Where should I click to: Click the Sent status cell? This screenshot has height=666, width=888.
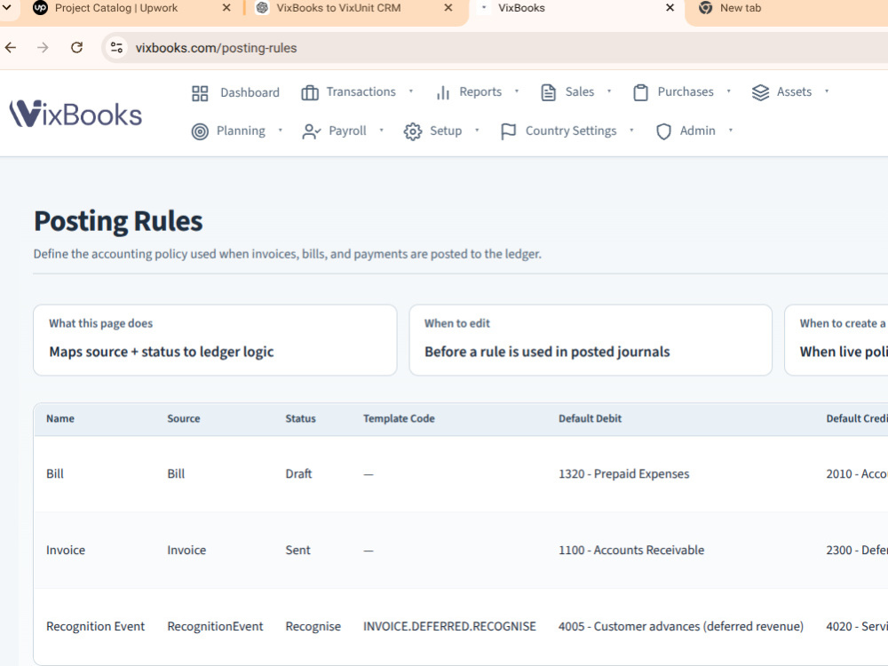[x=297, y=550]
